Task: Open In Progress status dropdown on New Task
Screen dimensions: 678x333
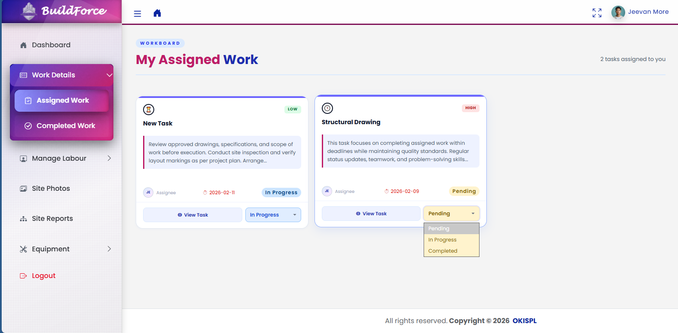Action: coord(273,215)
